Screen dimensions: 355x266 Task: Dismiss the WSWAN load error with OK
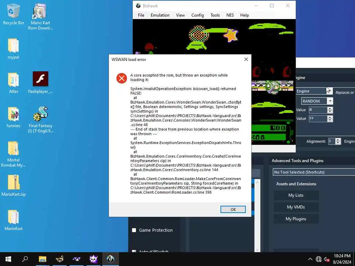pyautogui.click(x=233, y=210)
